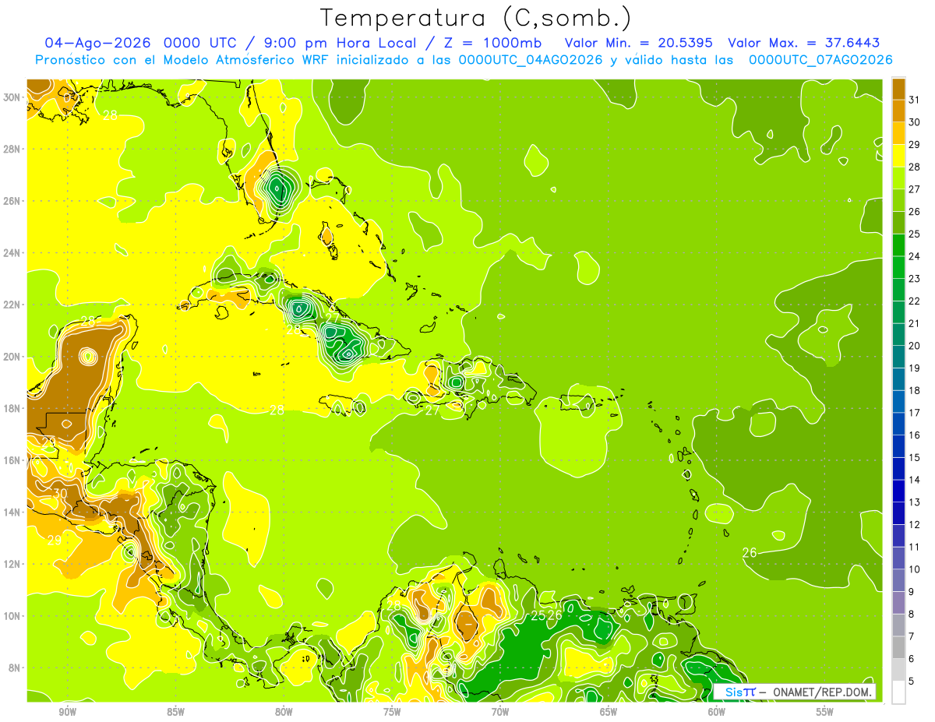
Task: Click the brown top swatch above 31 in legend
Action: pos(898,89)
